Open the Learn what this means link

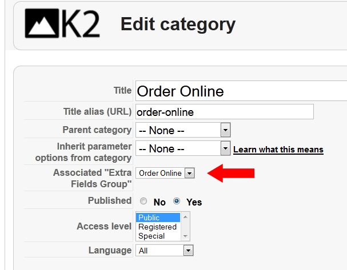click(278, 150)
